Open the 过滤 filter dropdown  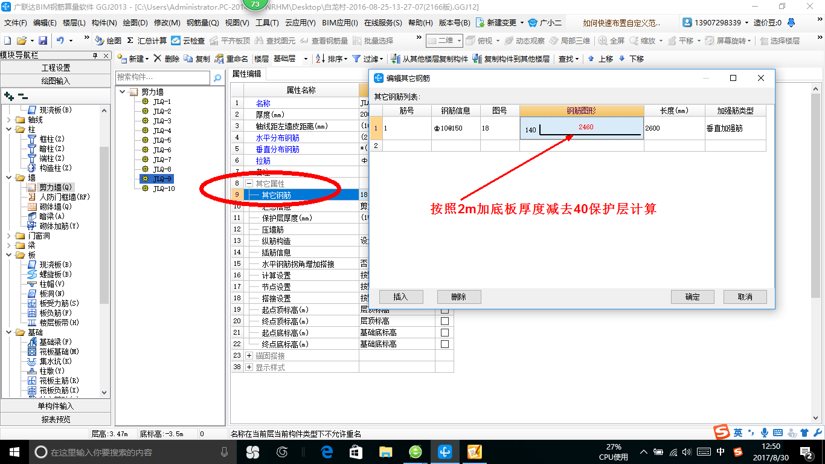point(368,59)
